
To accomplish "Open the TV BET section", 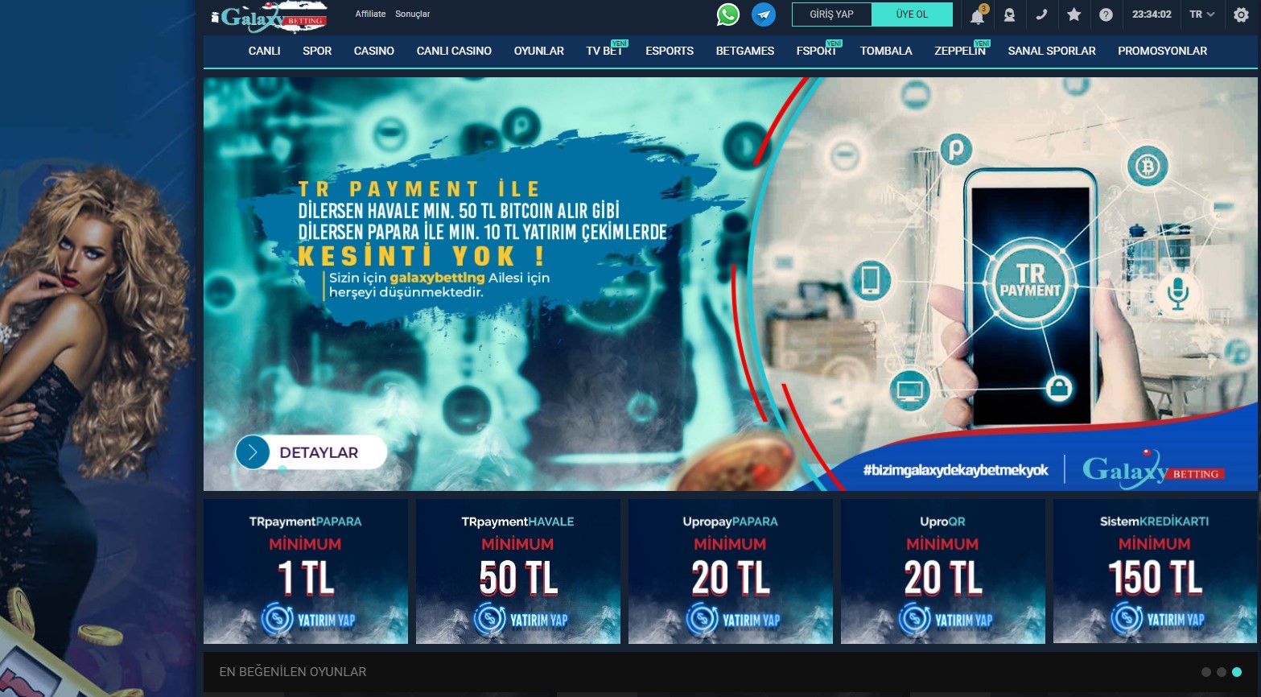I will point(605,50).
